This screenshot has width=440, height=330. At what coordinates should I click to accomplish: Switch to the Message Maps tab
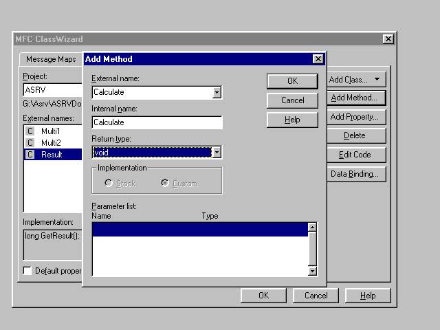click(52, 60)
